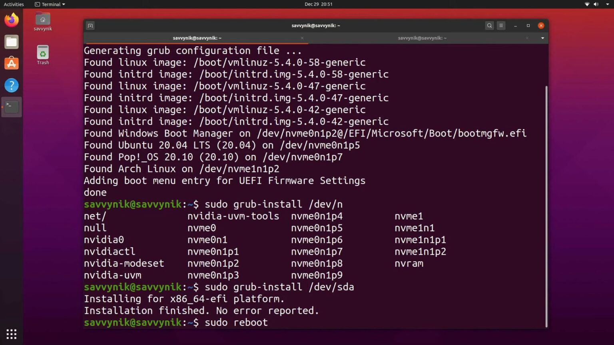The width and height of the screenshot is (614, 345).
Task: Close the first terminal tab
Action: (x=302, y=38)
